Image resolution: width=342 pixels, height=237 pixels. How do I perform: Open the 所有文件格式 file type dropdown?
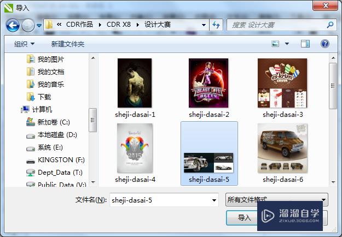pyautogui.click(x=276, y=199)
